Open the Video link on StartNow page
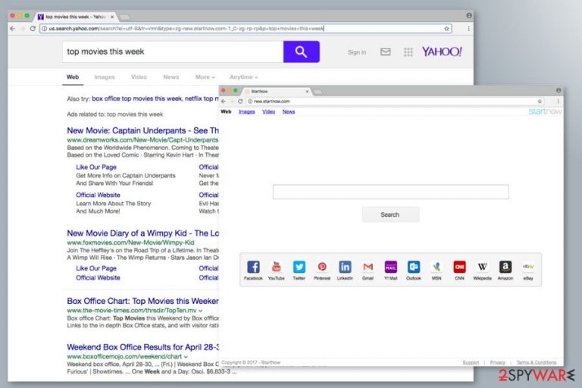 269,111
